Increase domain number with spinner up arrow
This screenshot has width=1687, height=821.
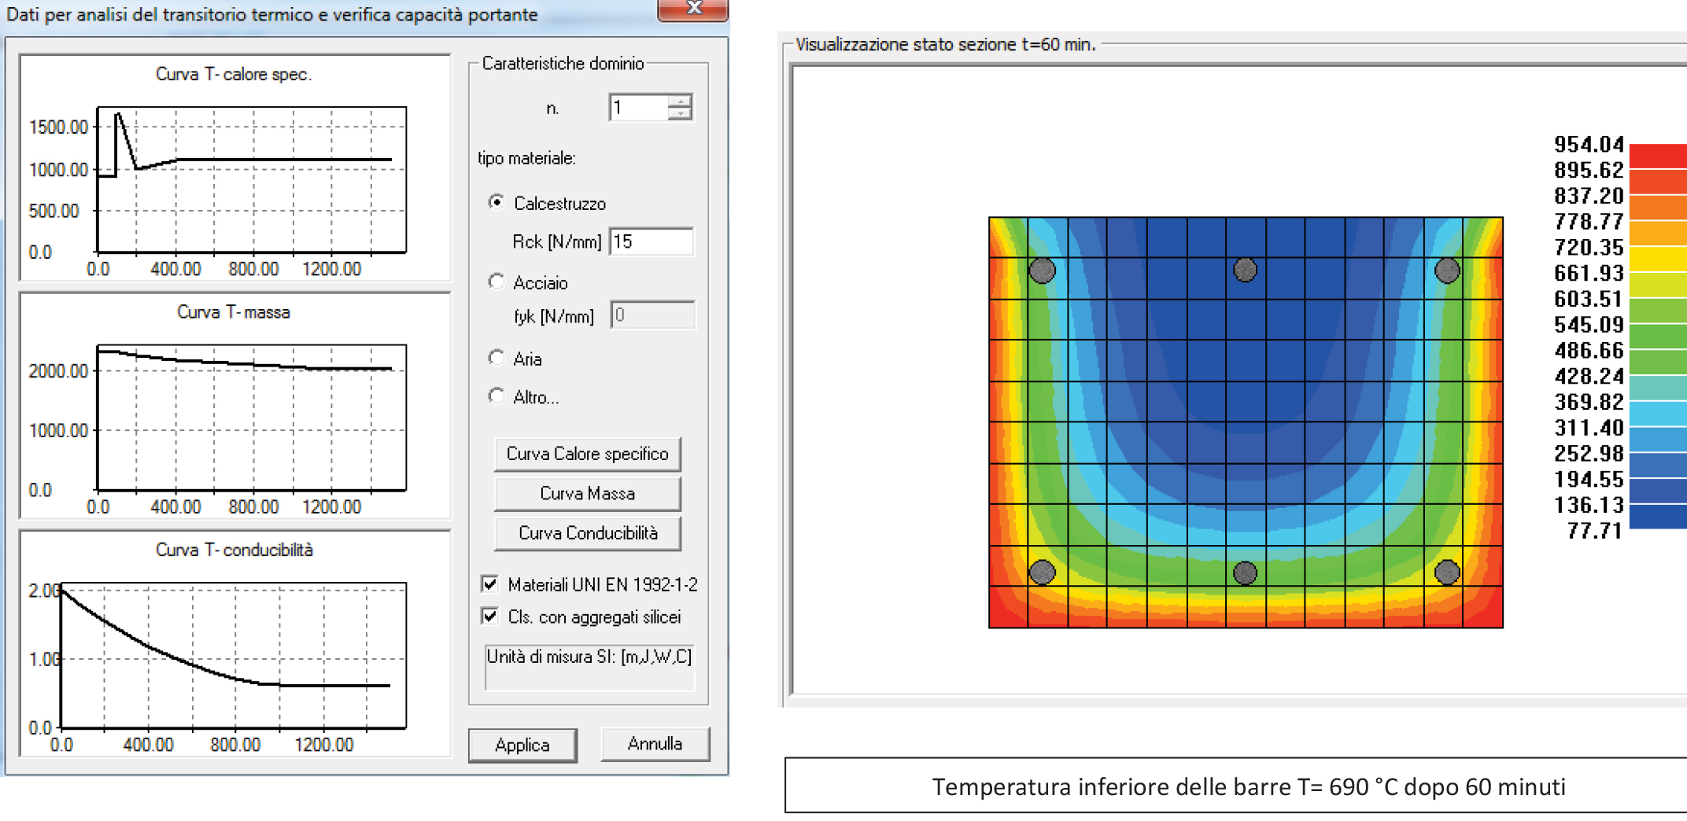click(680, 100)
